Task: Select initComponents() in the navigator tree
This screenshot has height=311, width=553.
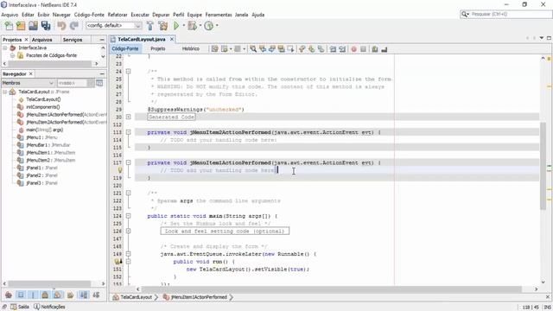Action: click(43, 107)
